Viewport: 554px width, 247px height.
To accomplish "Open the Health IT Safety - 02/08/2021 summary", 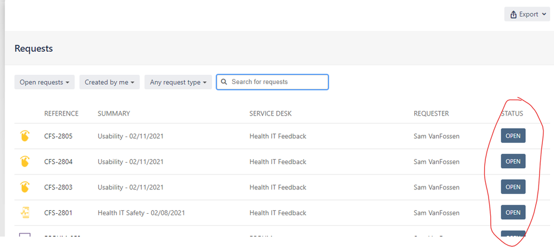I will [141, 213].
